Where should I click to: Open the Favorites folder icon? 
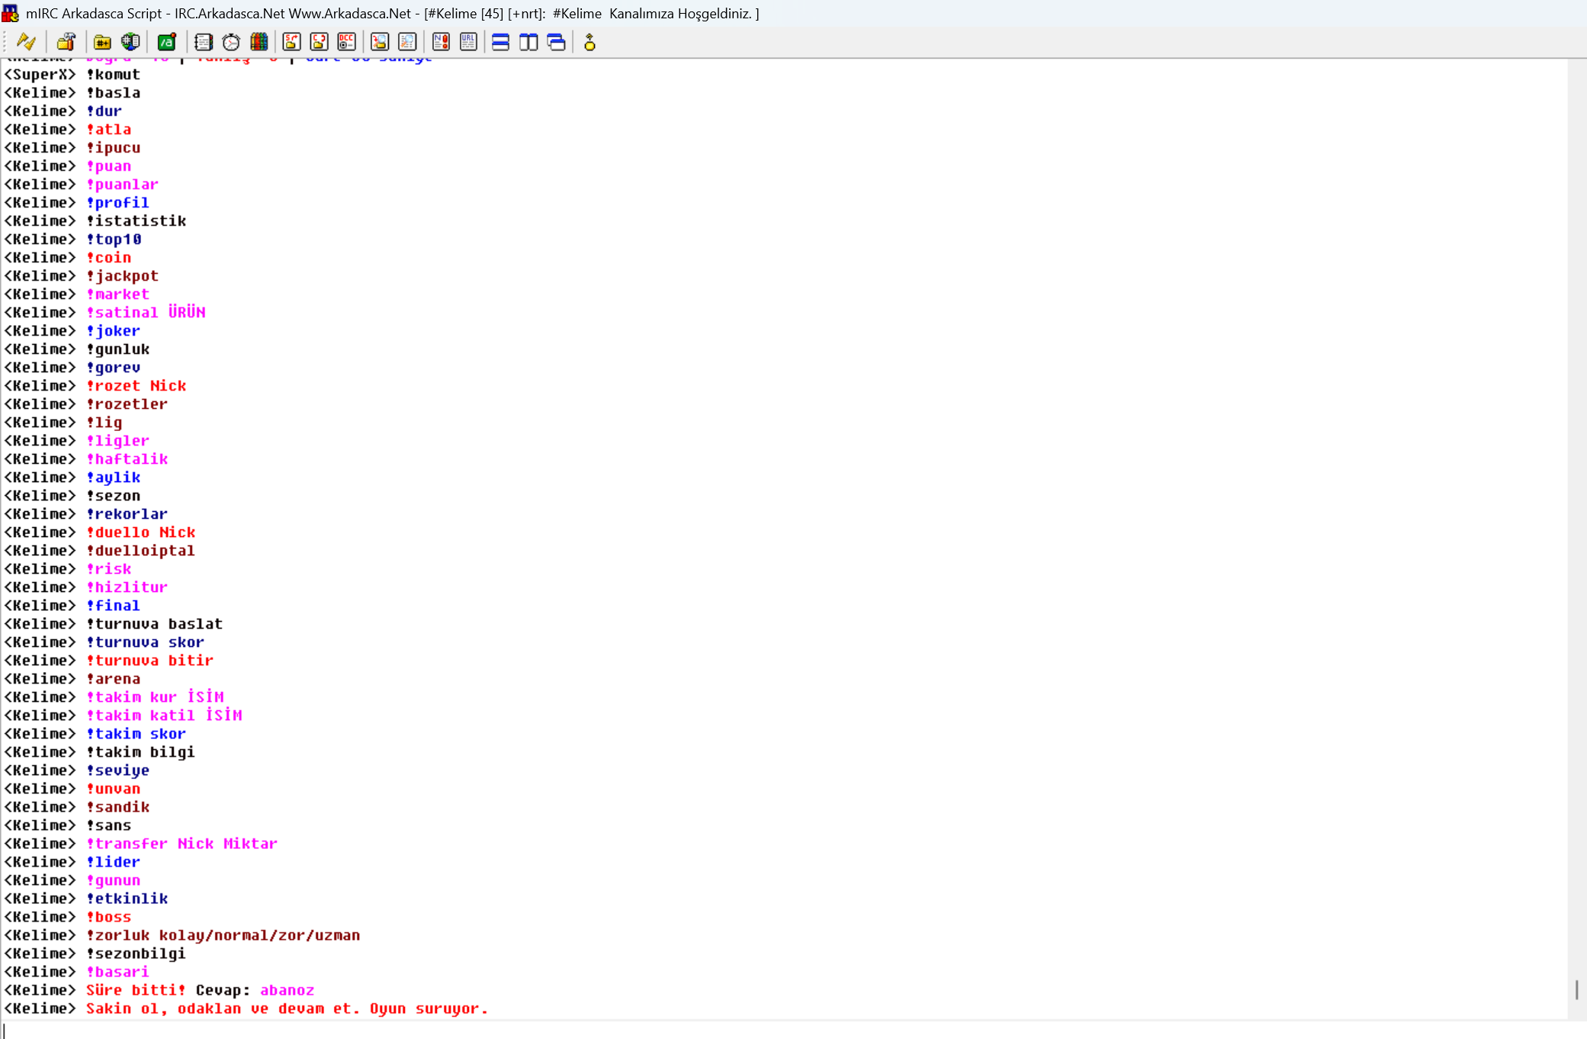102,42
